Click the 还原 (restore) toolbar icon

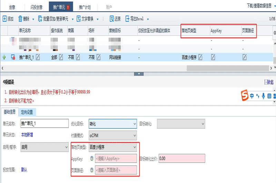(x=112, y=19)
